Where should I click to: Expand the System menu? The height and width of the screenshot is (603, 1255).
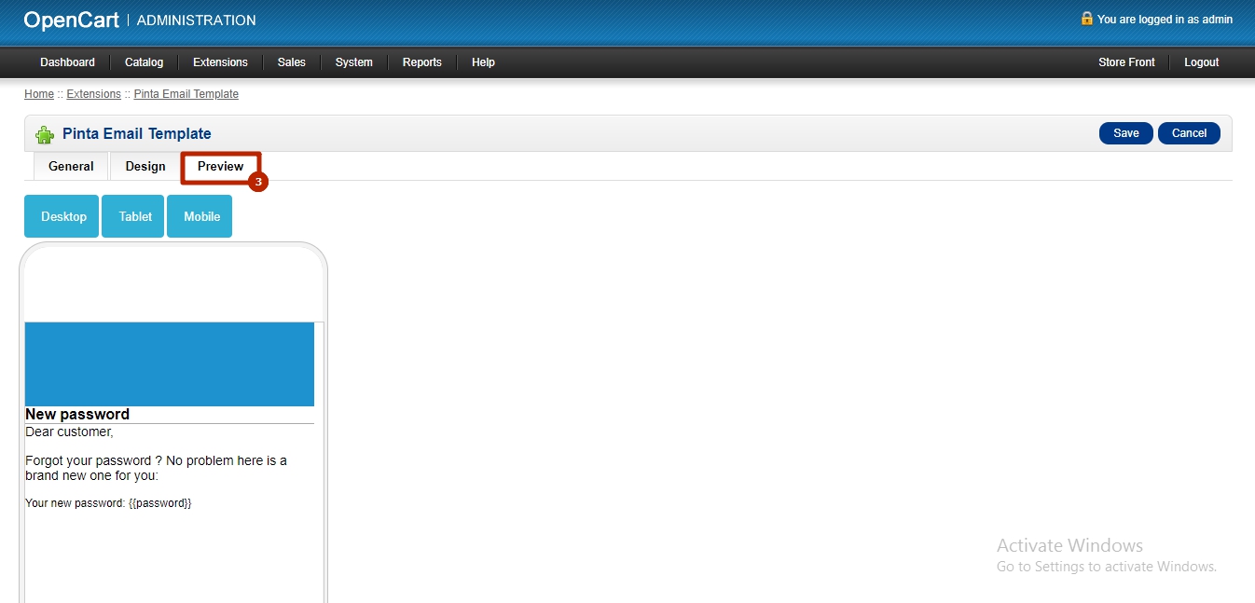tap(353, 62)
